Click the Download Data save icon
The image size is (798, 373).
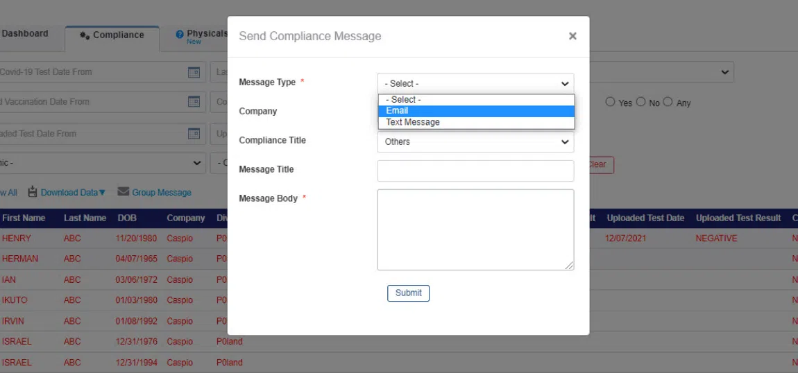pyautogui.click(x=33, y=192)
